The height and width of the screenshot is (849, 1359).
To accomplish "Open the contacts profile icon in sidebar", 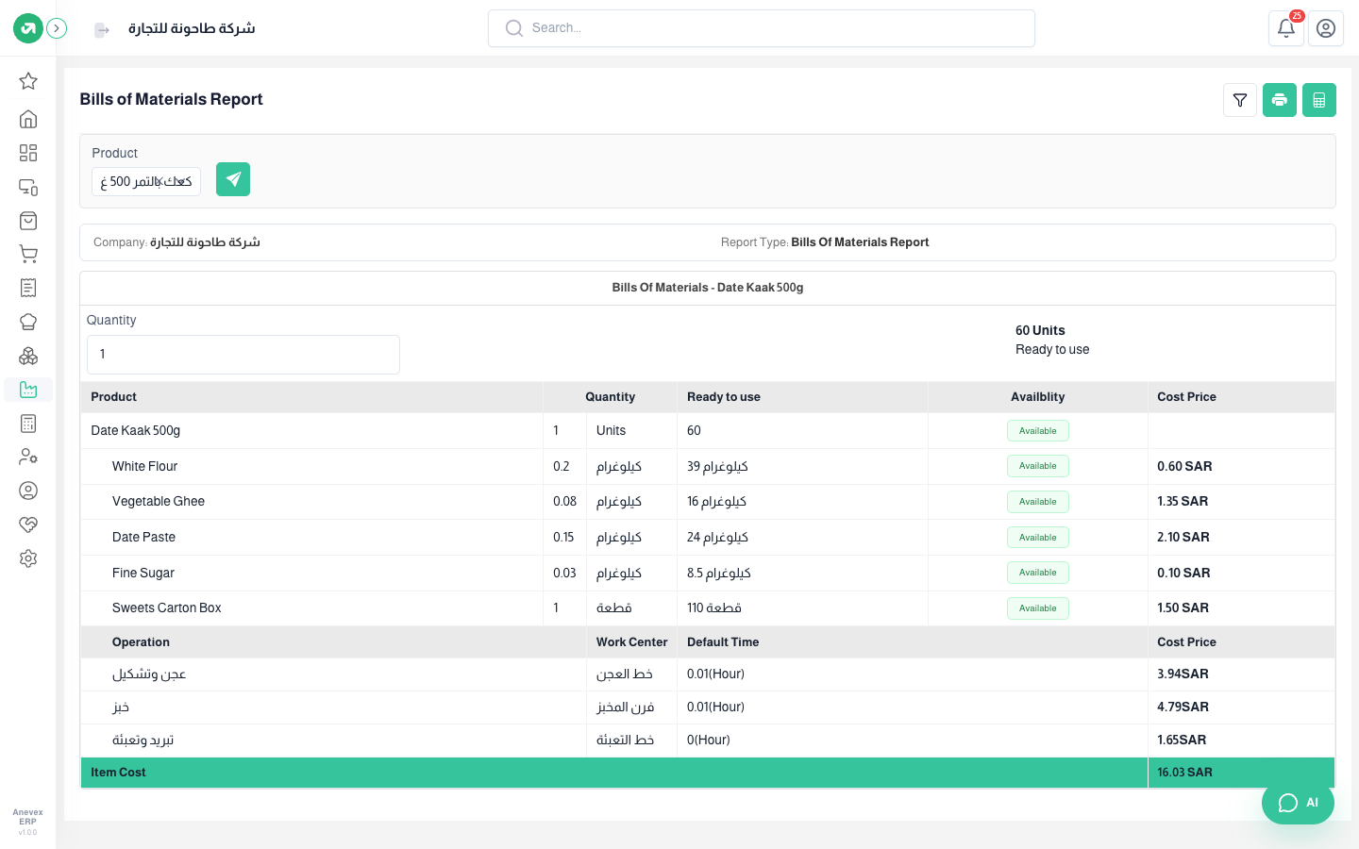I will click(28, 491).
